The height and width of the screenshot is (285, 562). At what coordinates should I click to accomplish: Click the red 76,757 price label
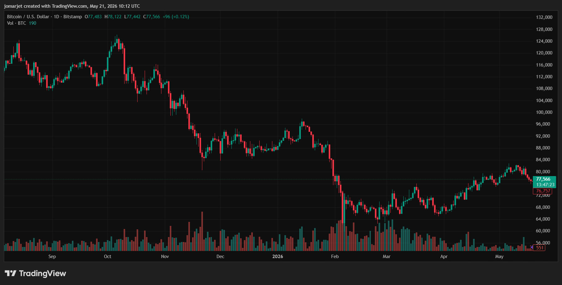(543, 191)
